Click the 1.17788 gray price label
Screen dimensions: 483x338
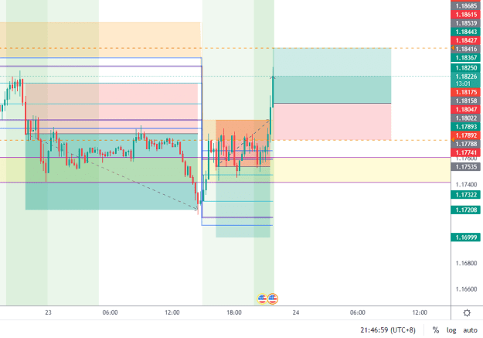466,144
